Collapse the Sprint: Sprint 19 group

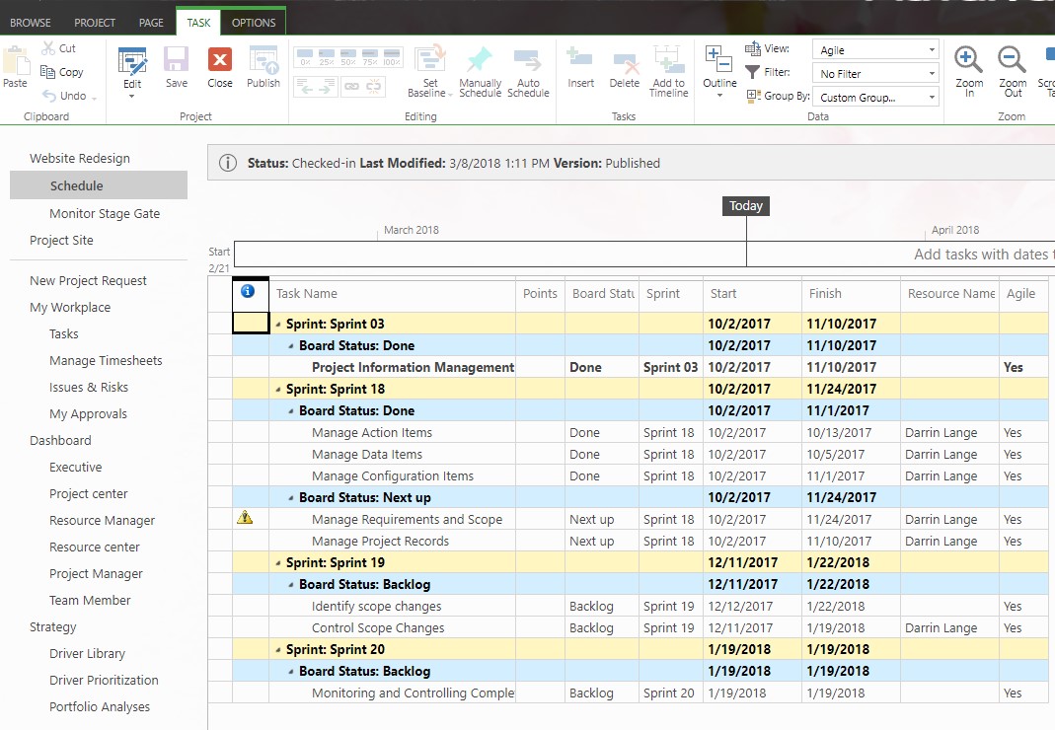coord(278,563)
